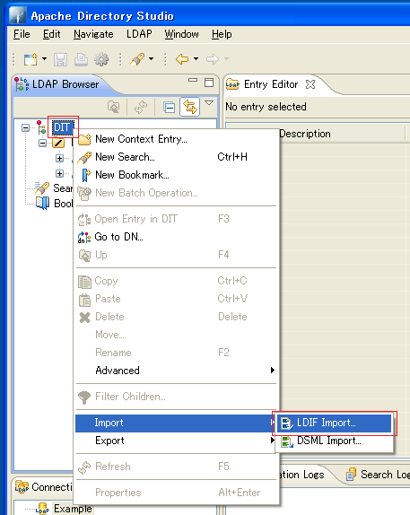
Task: Open the Navigate menu
Action: pyautogui.click(x=93, y=34)
